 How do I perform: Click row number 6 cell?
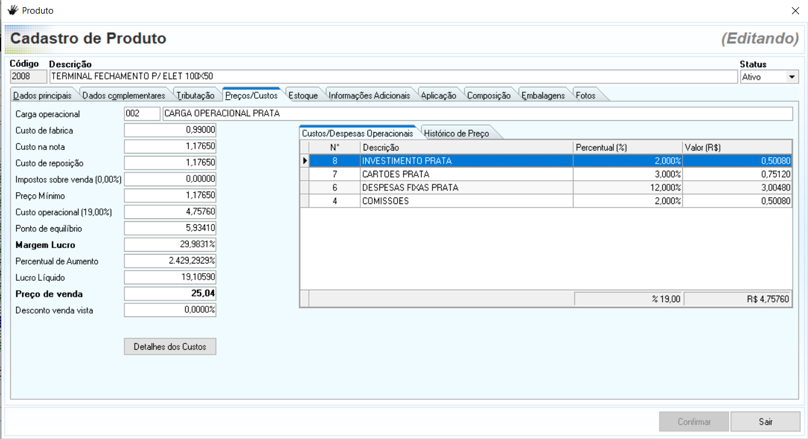[x=335, y=187]
